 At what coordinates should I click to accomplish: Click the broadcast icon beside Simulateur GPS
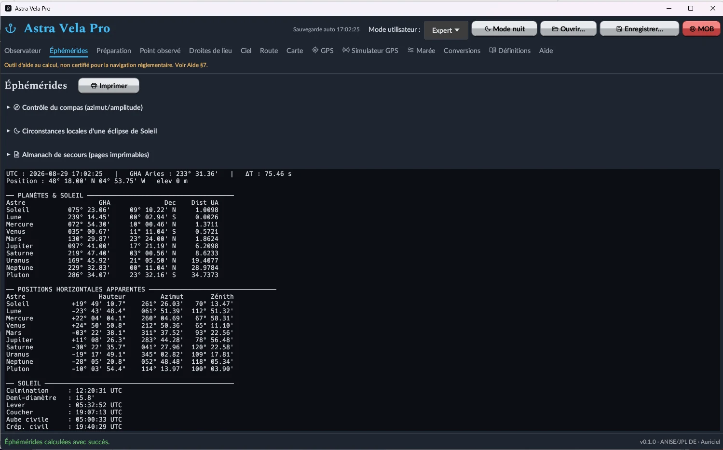[x=346, y=50]
